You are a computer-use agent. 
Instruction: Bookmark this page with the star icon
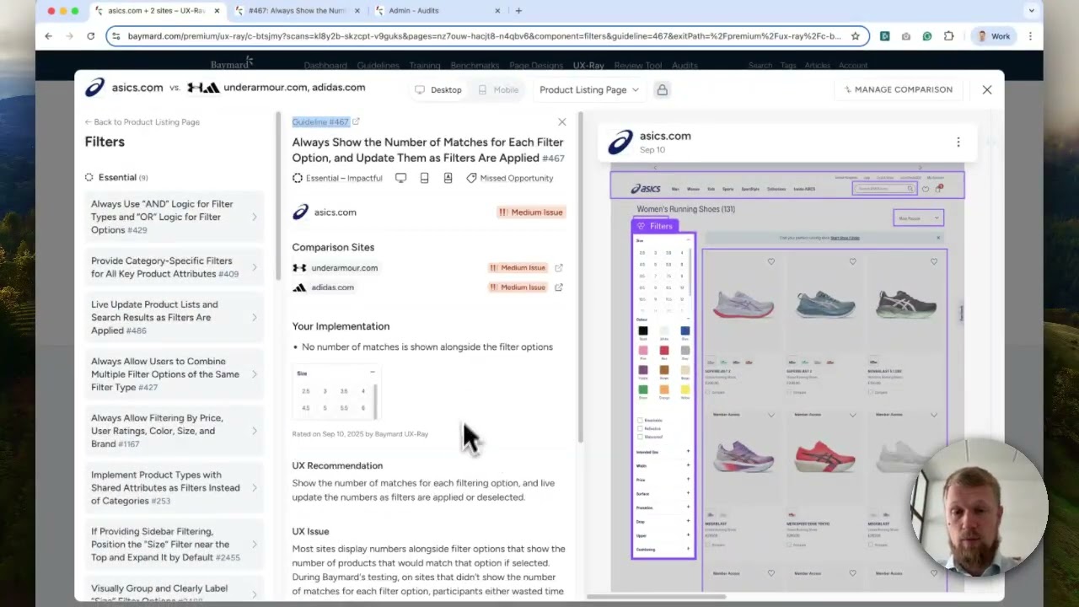point(855,36)
